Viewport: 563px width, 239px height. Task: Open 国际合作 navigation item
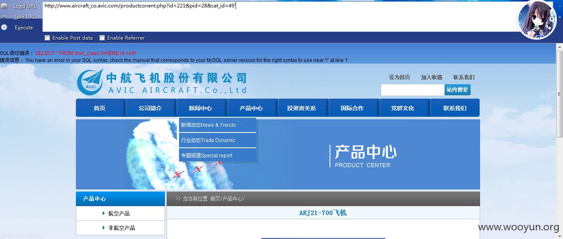click(352, 108)
